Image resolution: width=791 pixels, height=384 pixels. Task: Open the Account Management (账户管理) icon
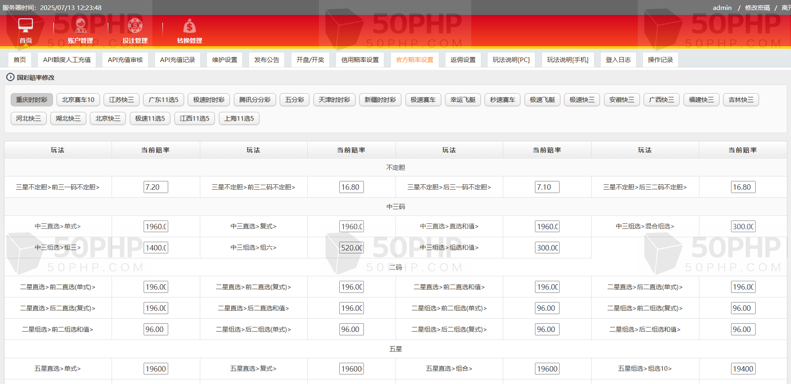80,26
